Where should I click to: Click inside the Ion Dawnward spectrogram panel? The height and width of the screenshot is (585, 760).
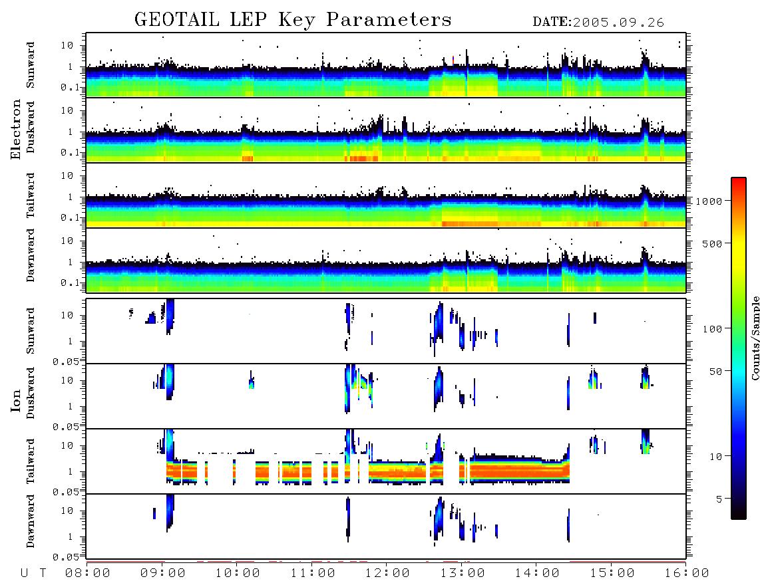click(x=386, y=526)
